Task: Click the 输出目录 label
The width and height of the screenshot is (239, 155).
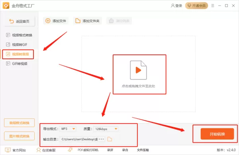Action: (x=50, y=139)
